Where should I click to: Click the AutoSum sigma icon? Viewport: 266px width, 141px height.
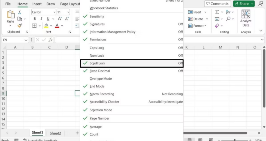[217, 12]
